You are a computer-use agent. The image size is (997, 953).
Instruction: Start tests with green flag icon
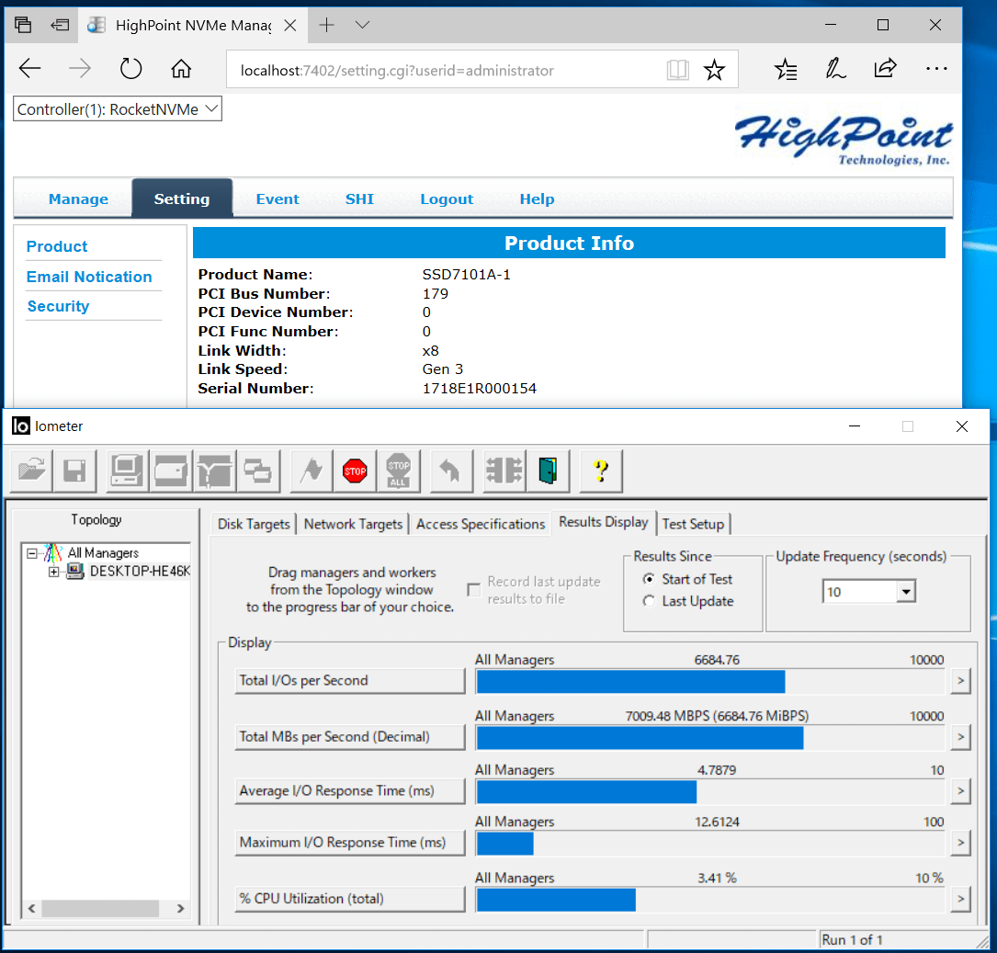[x=312, y=471]
